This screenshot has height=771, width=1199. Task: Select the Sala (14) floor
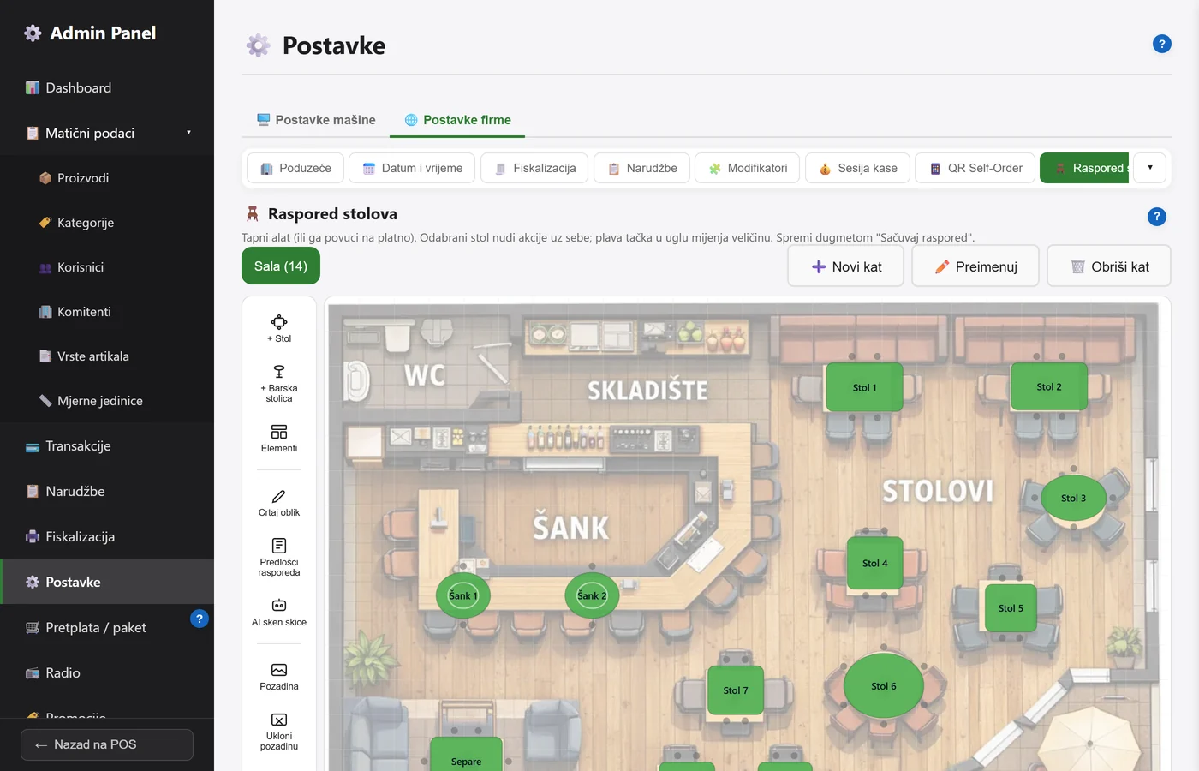click(281, 266)
